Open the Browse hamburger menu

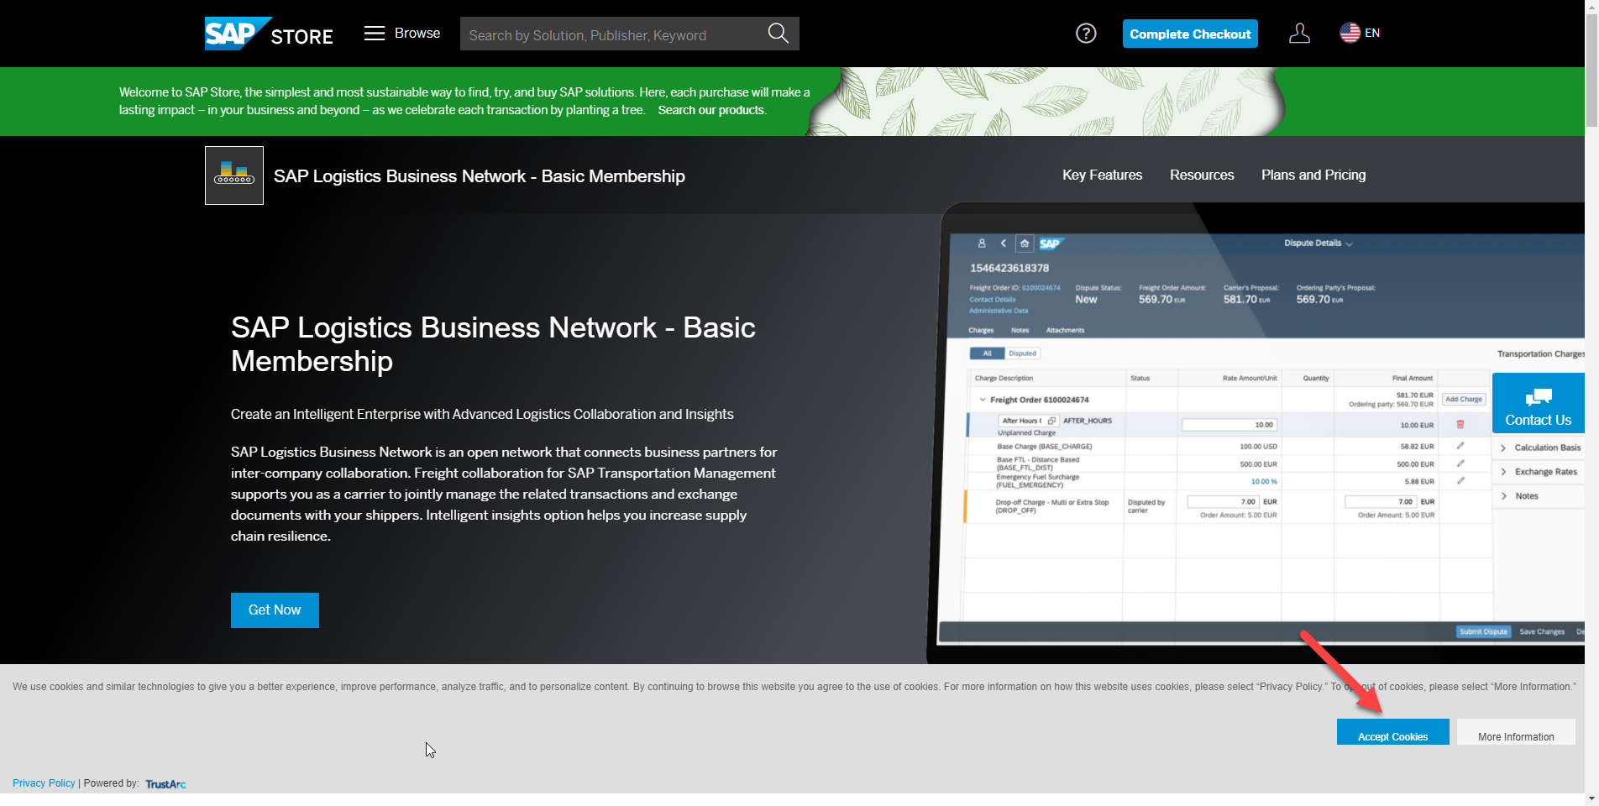coord(402,33)
